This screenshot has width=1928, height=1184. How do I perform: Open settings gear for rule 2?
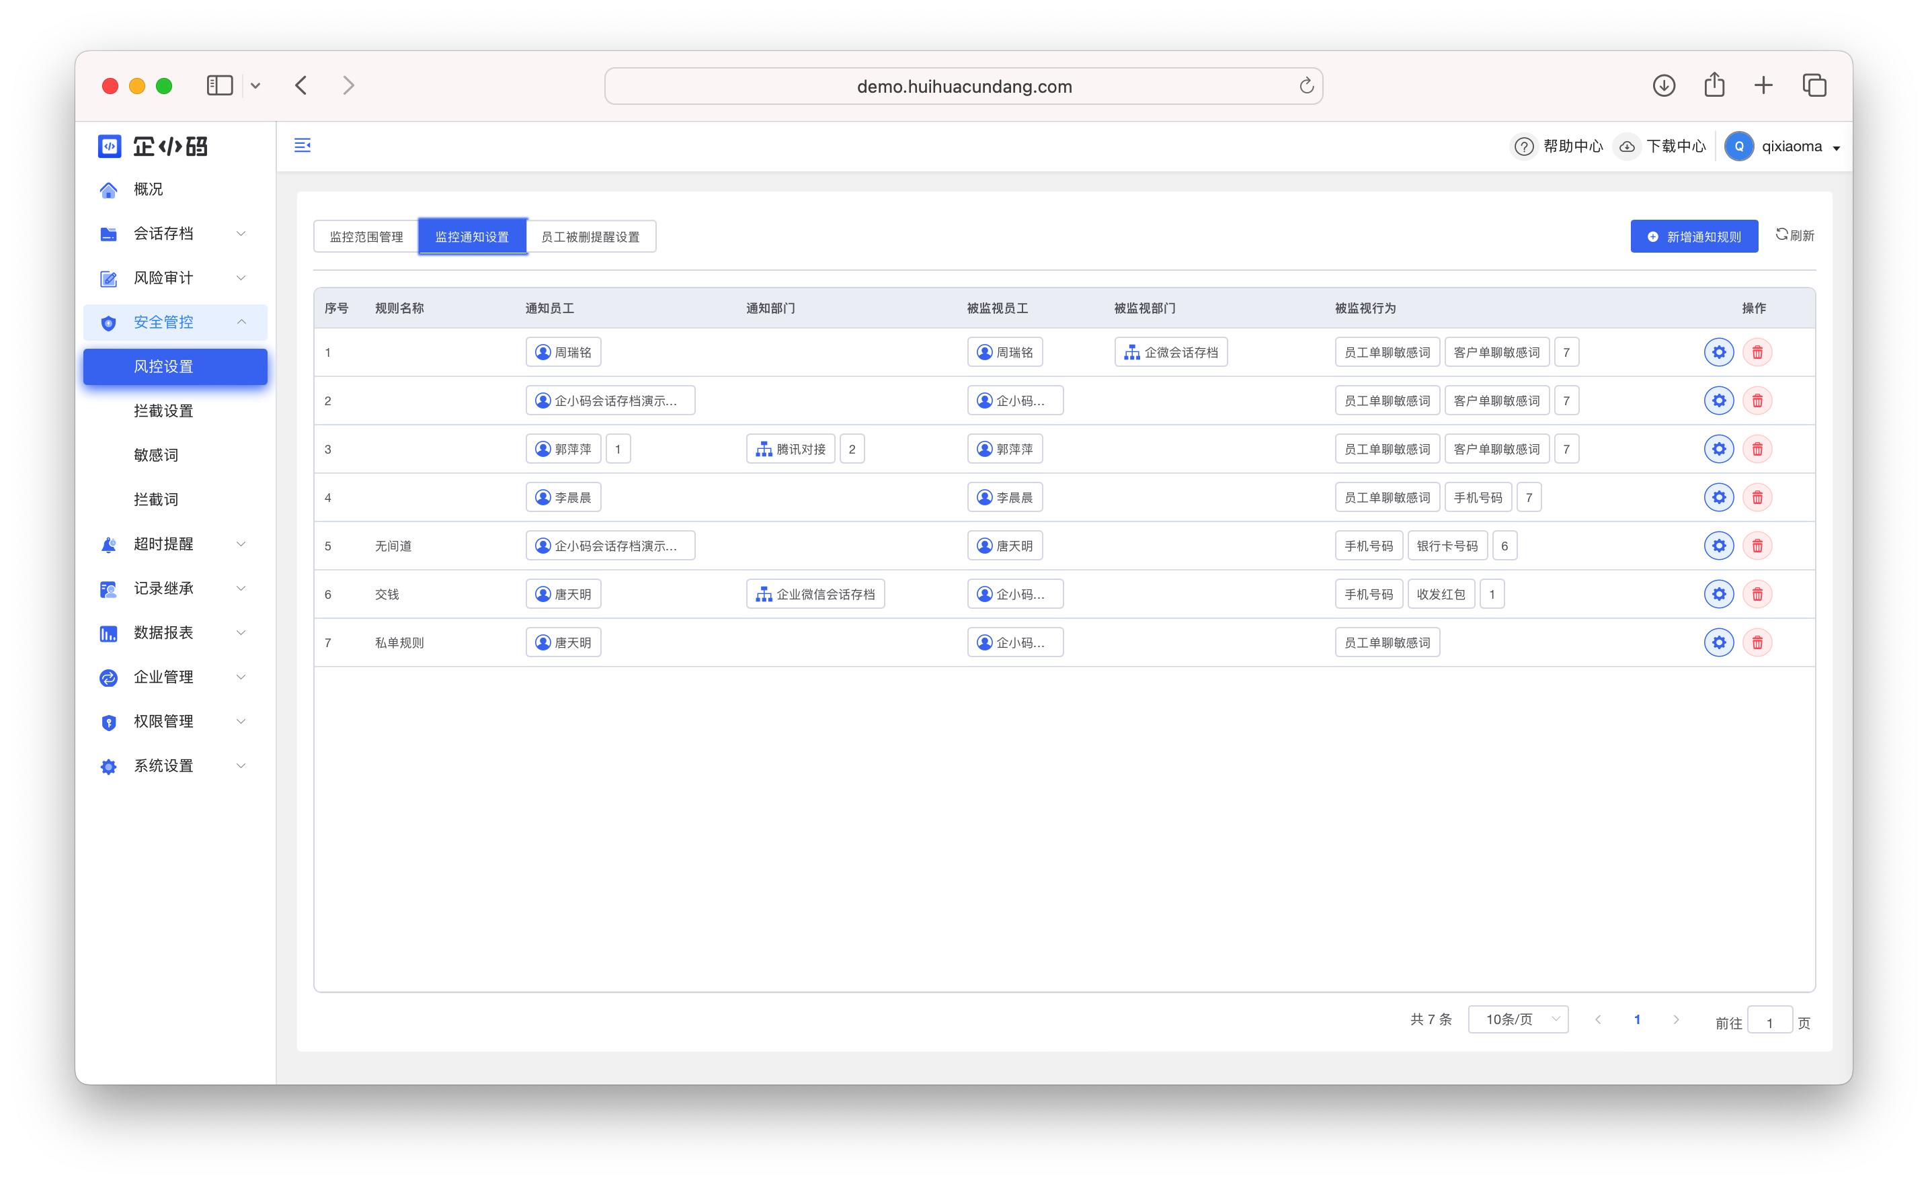point(1718,401)
